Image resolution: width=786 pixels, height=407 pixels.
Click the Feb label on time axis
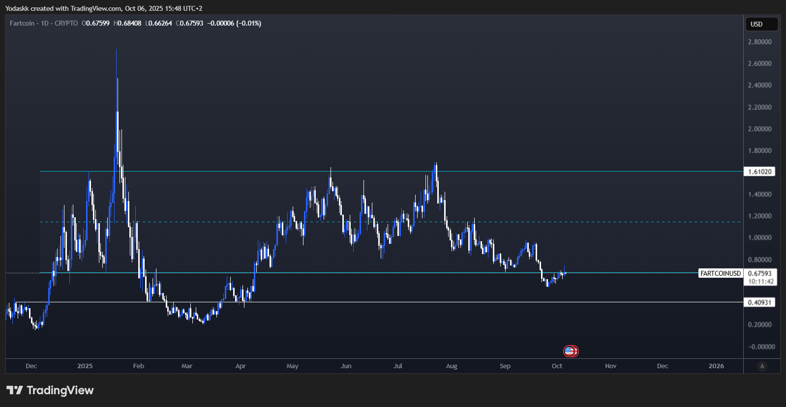coord(139,366)
